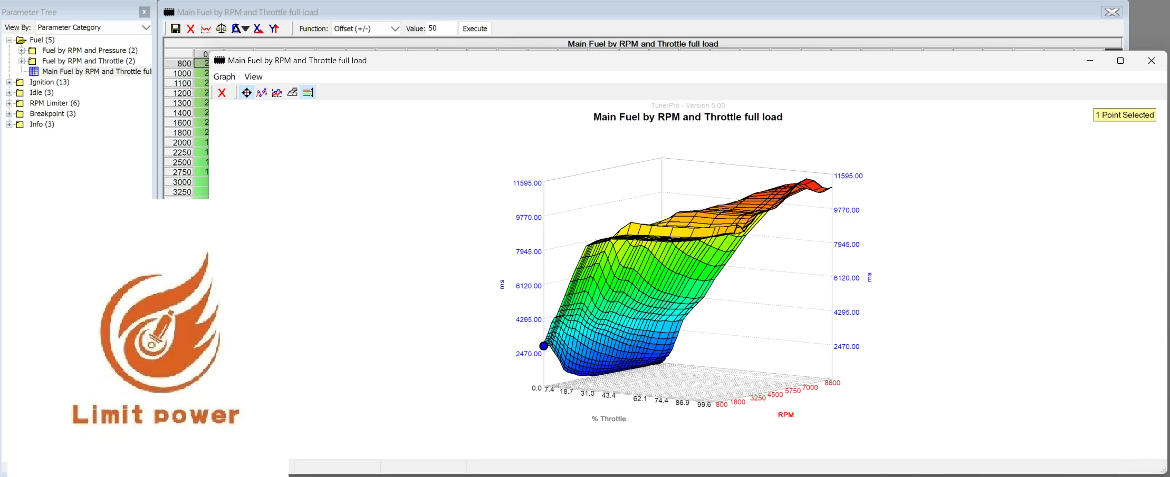The image size is (1170, 477).
Task: Save the table with the floppy disk icon
Action: click(176, 29)
